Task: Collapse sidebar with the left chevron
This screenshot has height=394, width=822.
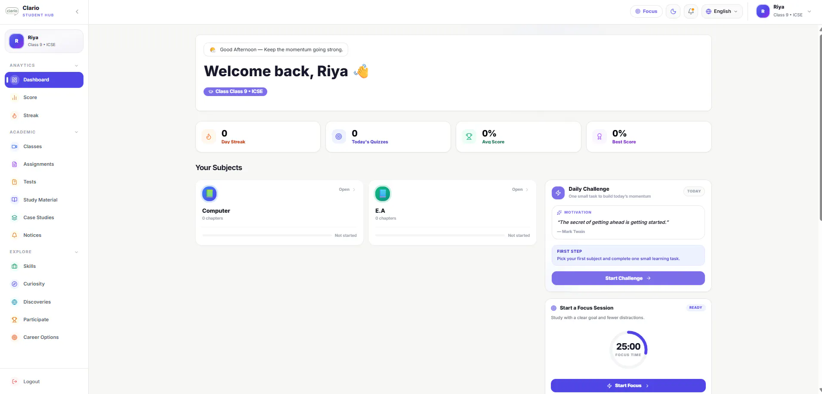Action: point(77,12)
